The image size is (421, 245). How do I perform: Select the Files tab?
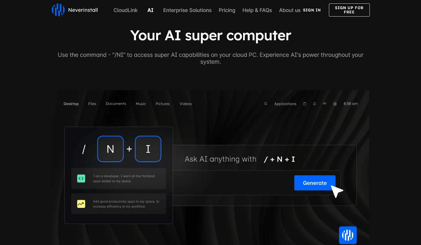tap(92, 104)
